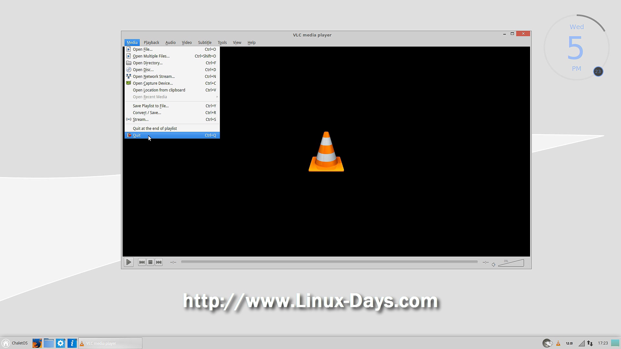The image size is (621, 349).
Task: Open the Subtitle menu
Action: (x=205, y=43)
